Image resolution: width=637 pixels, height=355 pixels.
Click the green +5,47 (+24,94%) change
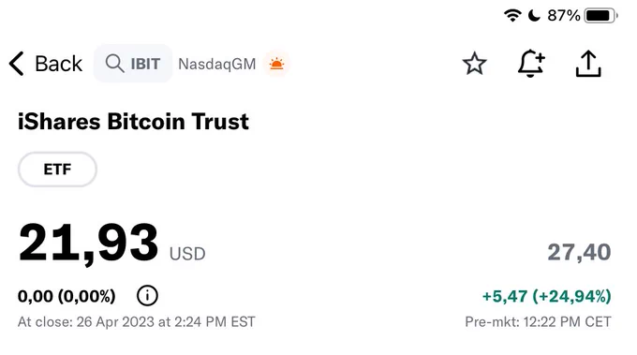546,296
